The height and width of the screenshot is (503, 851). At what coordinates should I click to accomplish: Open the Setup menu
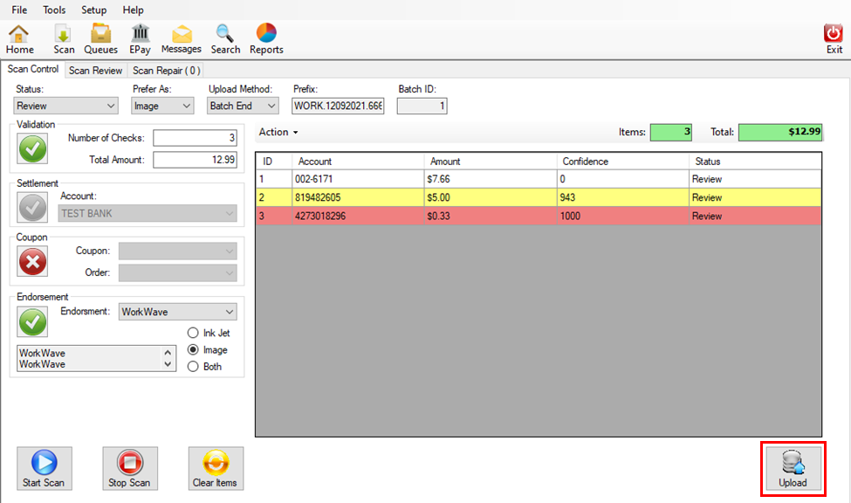pyautogui.click(x=93, y=10)
